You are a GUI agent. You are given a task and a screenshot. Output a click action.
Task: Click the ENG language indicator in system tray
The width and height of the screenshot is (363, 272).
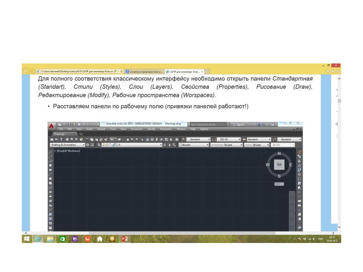click(x=321, y=239)
